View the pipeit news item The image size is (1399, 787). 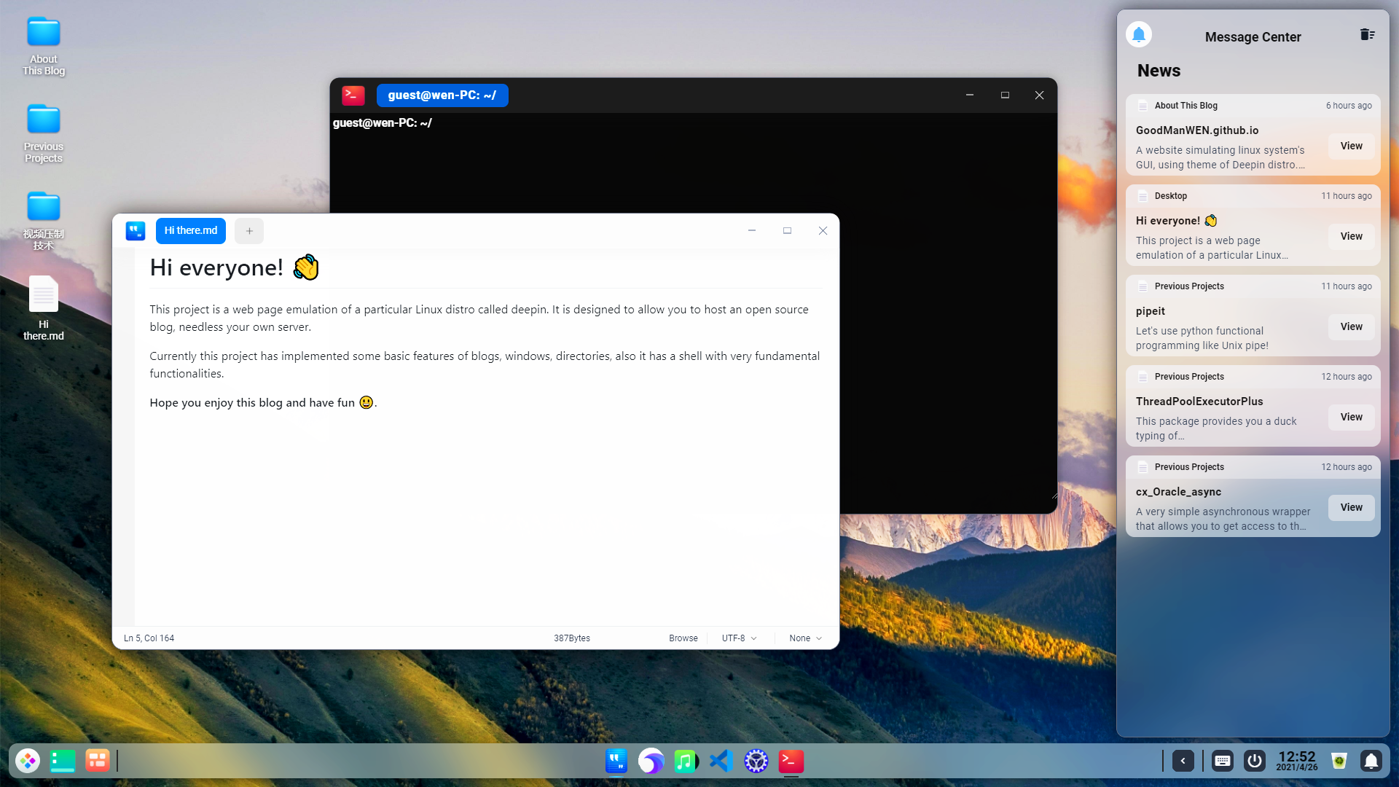(x=1350, y=326)
